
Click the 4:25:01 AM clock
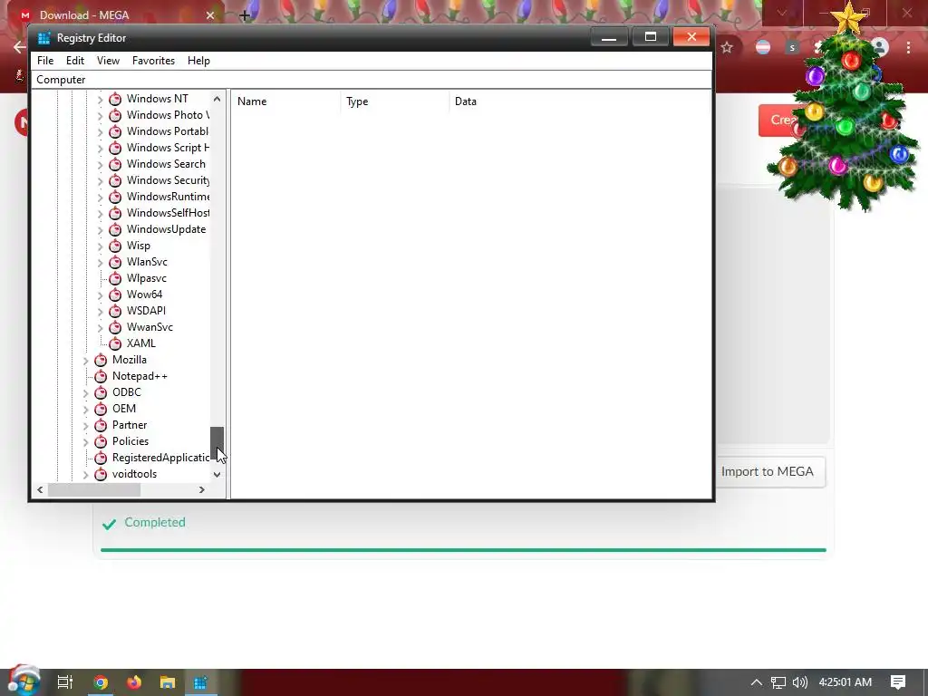click(846, 682)
